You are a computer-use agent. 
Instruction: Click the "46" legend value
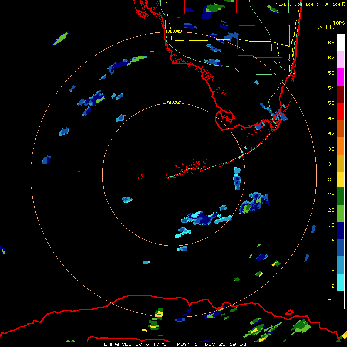pyautogui.click(x=331, y=119)
